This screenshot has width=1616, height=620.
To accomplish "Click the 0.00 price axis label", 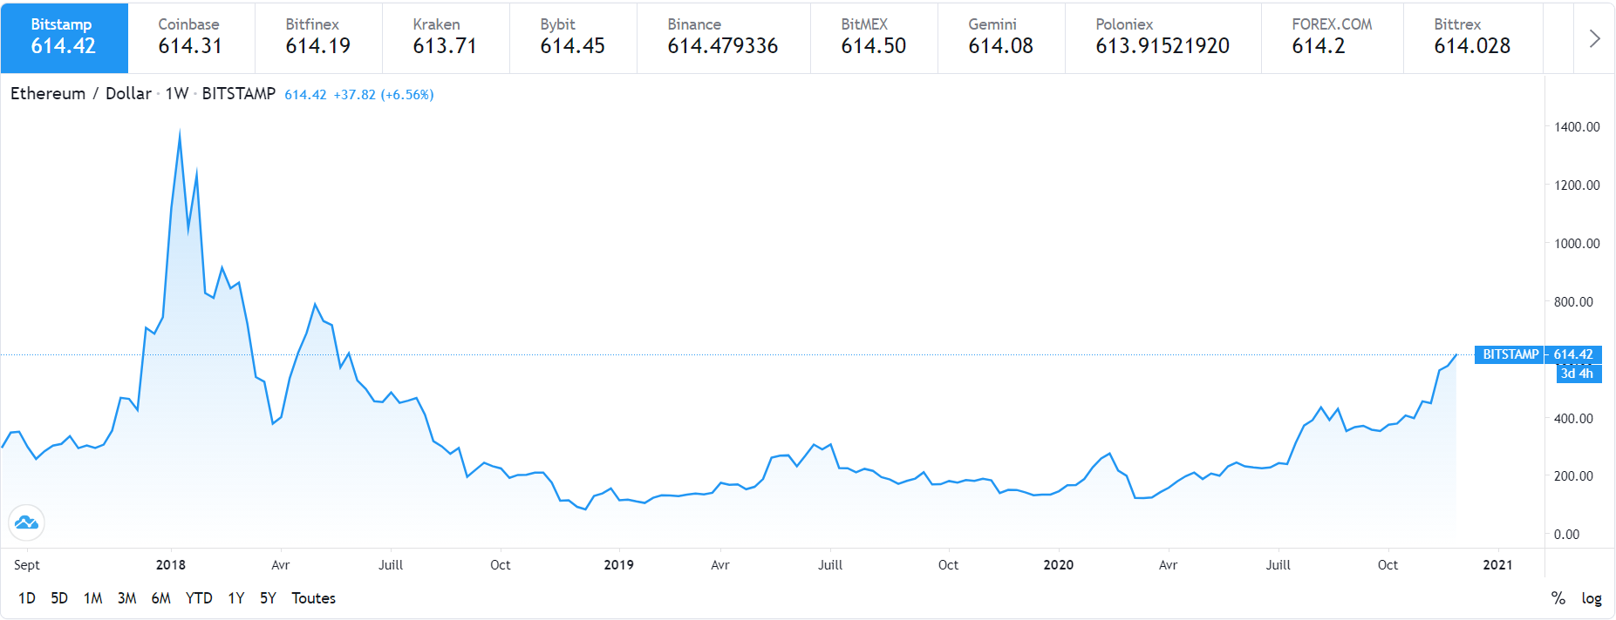I will [1566, 535].
